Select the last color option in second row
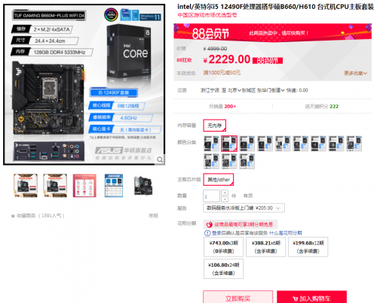 point(247,161)
